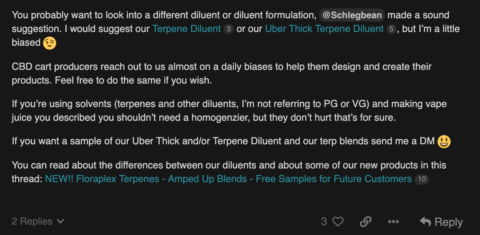Click the click-count badge showing 3
The width and height of the screenshot is (480, 235).
tap(229, 29)
